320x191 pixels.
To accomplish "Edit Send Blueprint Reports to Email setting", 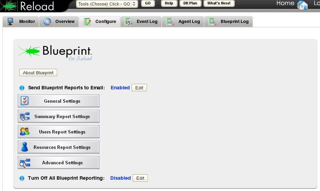I will [x=139, y=88].
